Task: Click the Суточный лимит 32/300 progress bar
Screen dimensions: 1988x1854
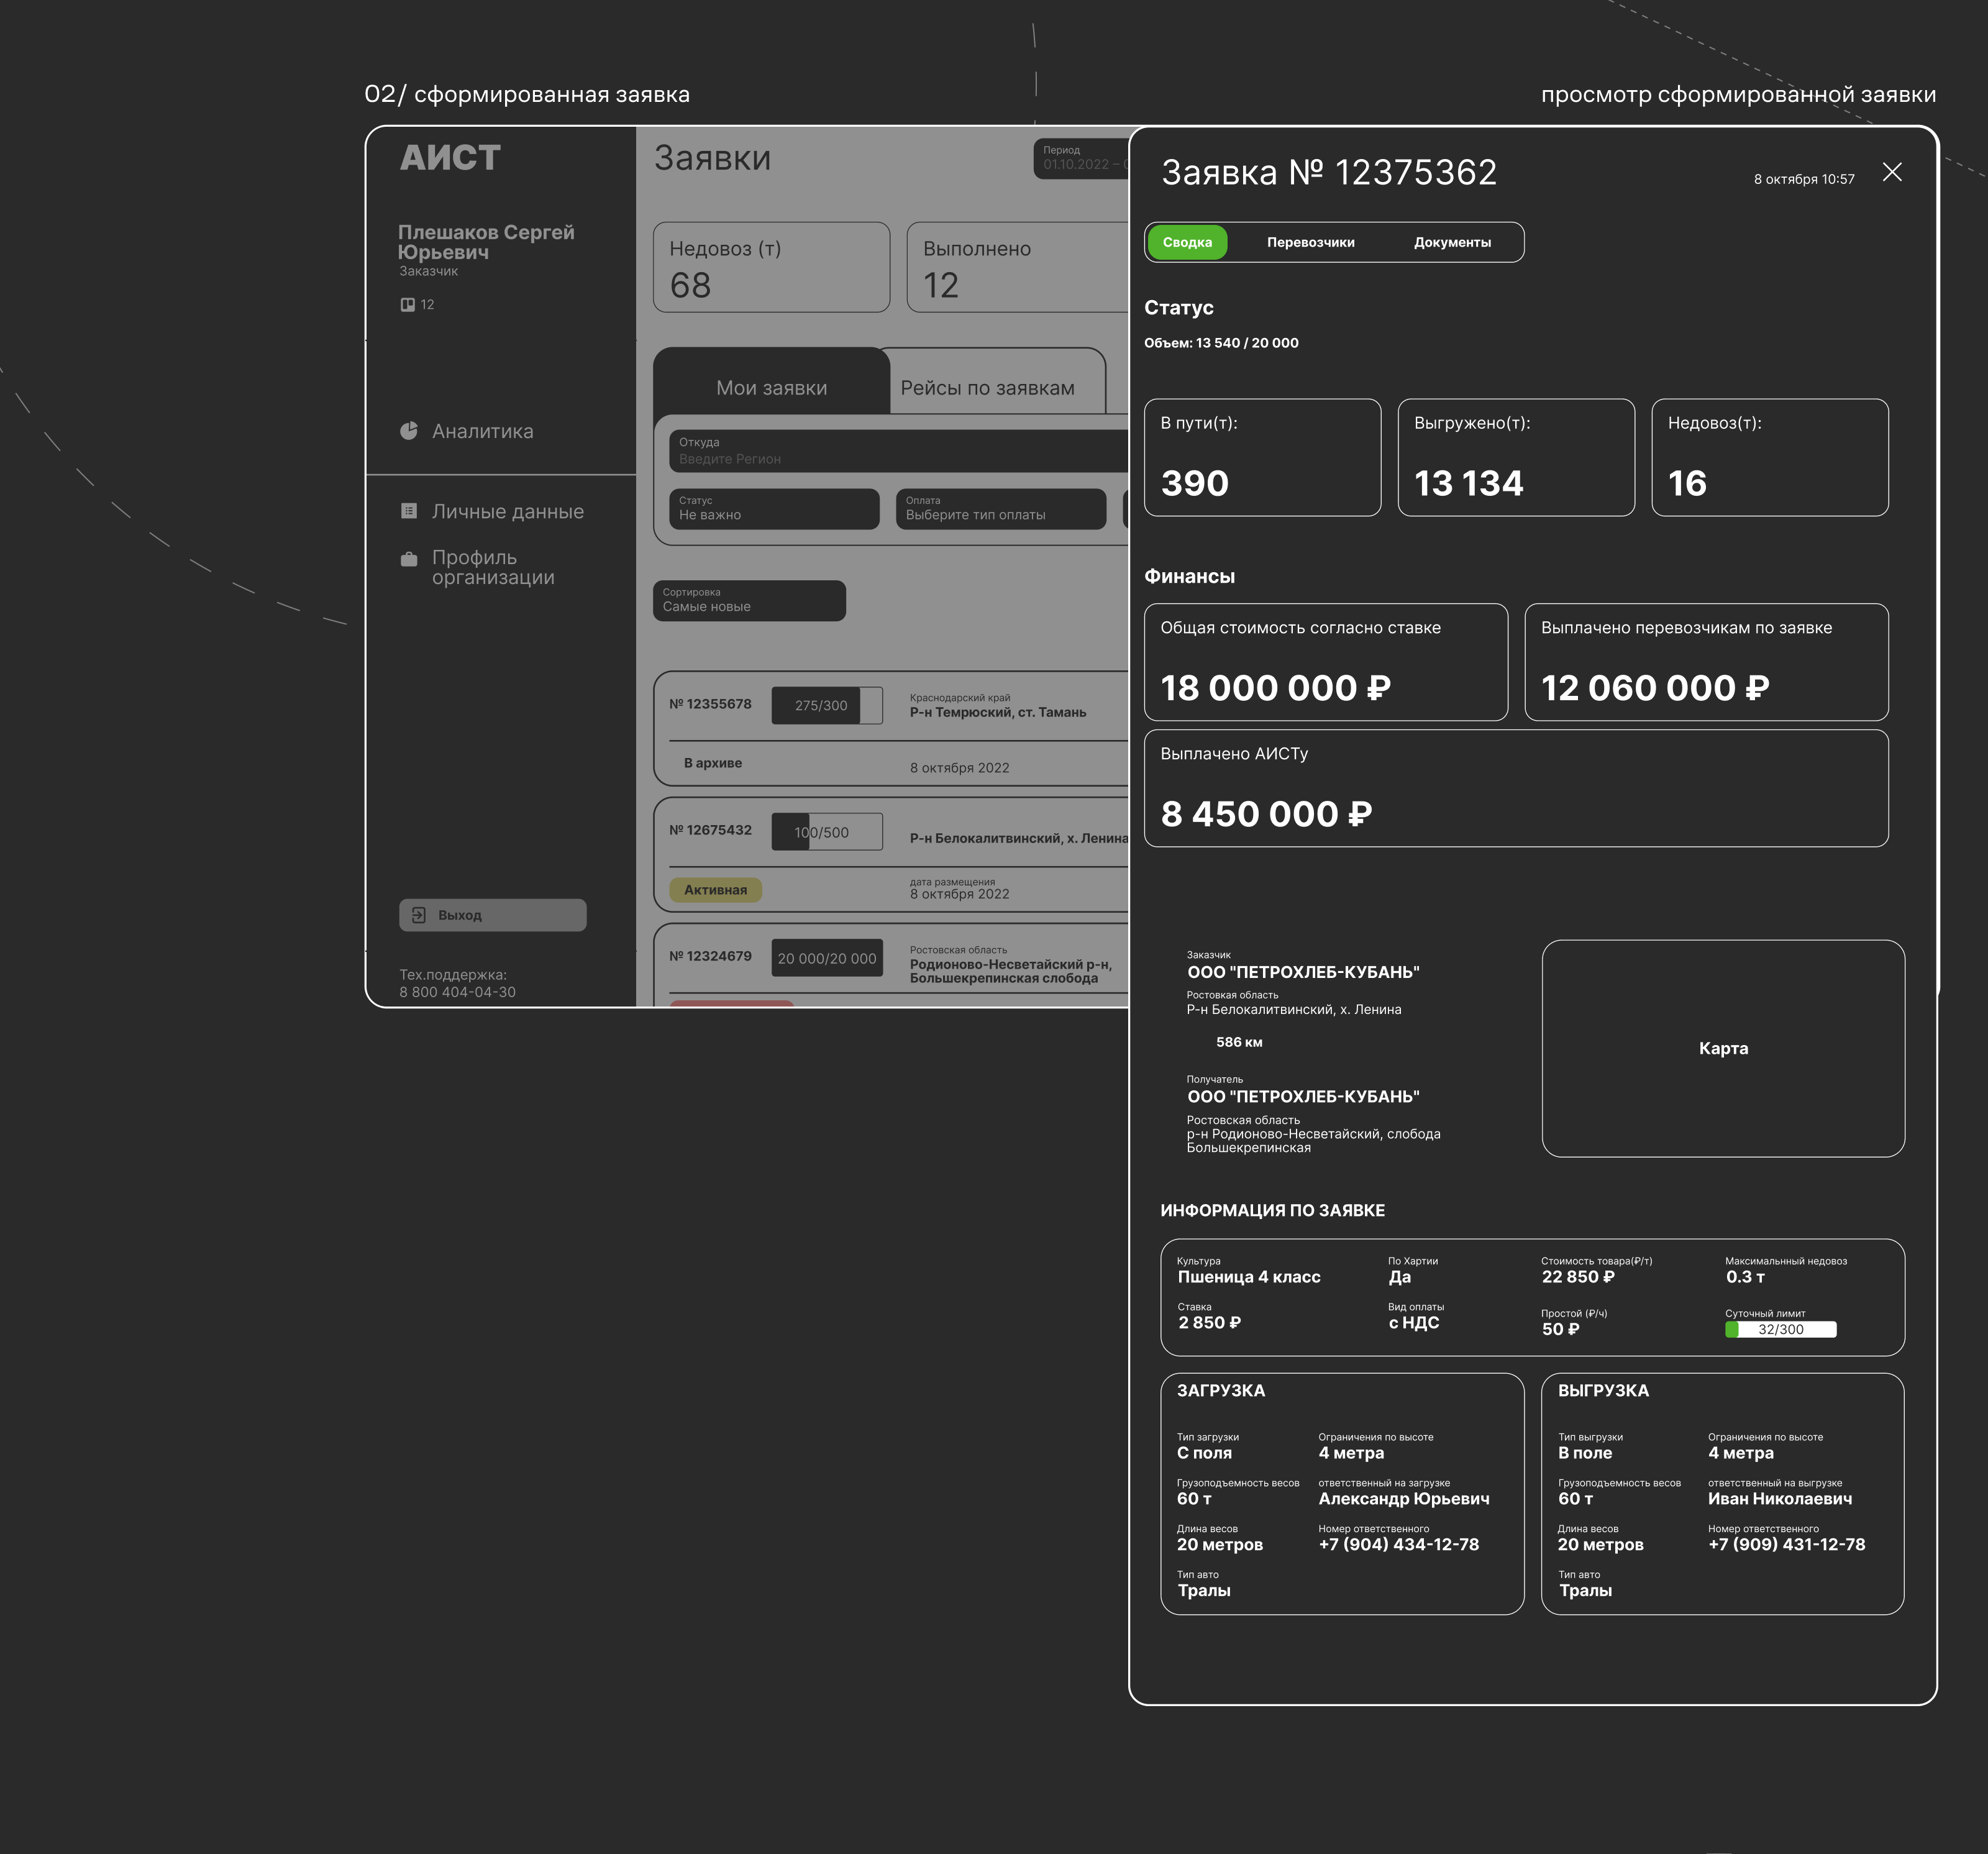Action: click(x=1780, y=1329)
